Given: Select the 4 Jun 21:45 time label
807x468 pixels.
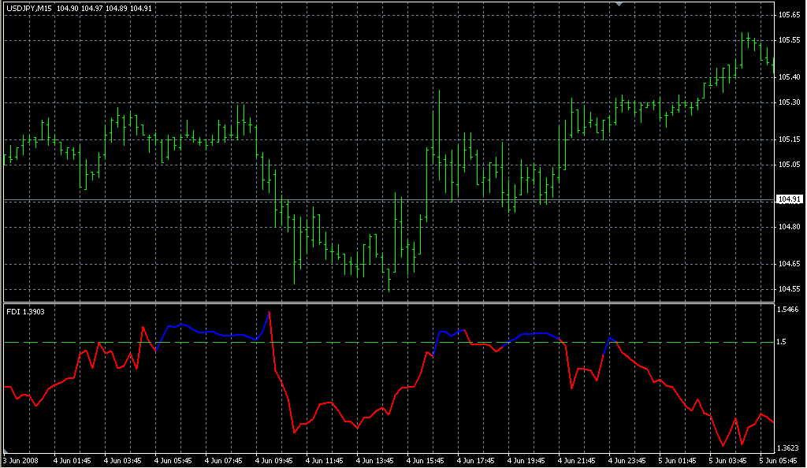Looking at the screenshot, I should point(578,461).
